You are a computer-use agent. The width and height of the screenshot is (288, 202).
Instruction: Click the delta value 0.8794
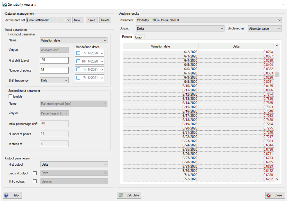point(268,52)
